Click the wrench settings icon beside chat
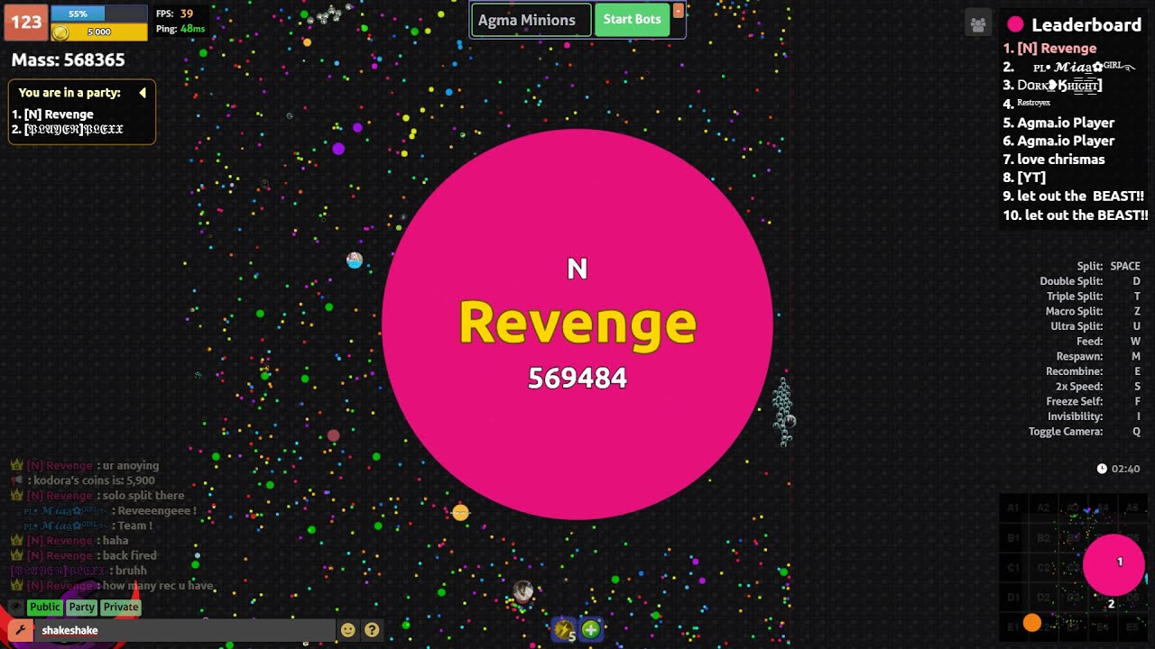Screen dimensions: 1155x649 coord(20,630)
